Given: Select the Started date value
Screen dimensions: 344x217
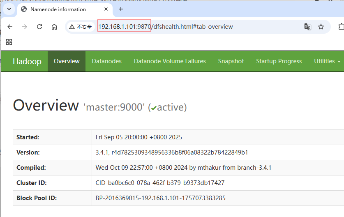Looking at the screenshot, I should click(139, 137).
